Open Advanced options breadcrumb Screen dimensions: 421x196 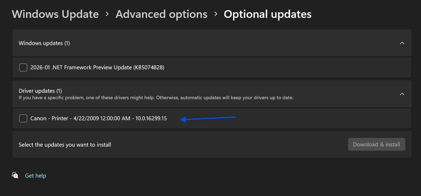[x=162, y=14]
